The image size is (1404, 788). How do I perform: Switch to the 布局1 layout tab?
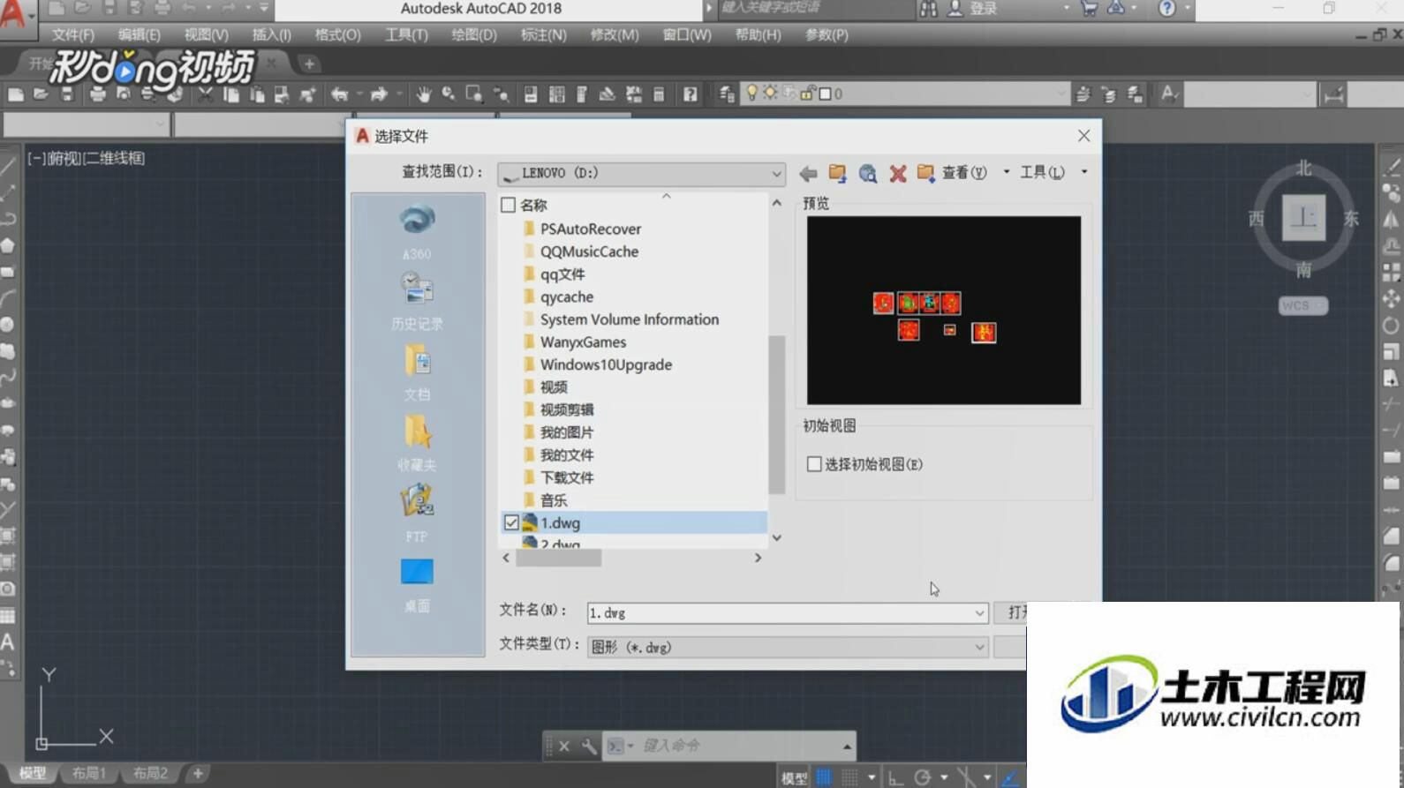(89, 773)
